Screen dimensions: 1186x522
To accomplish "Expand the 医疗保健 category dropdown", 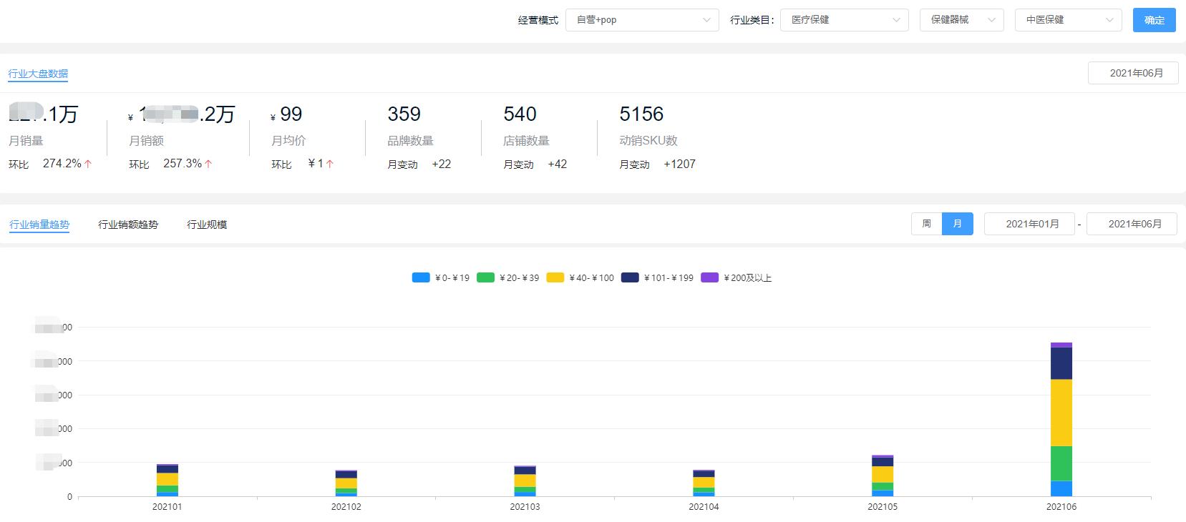I will [845, 20].
